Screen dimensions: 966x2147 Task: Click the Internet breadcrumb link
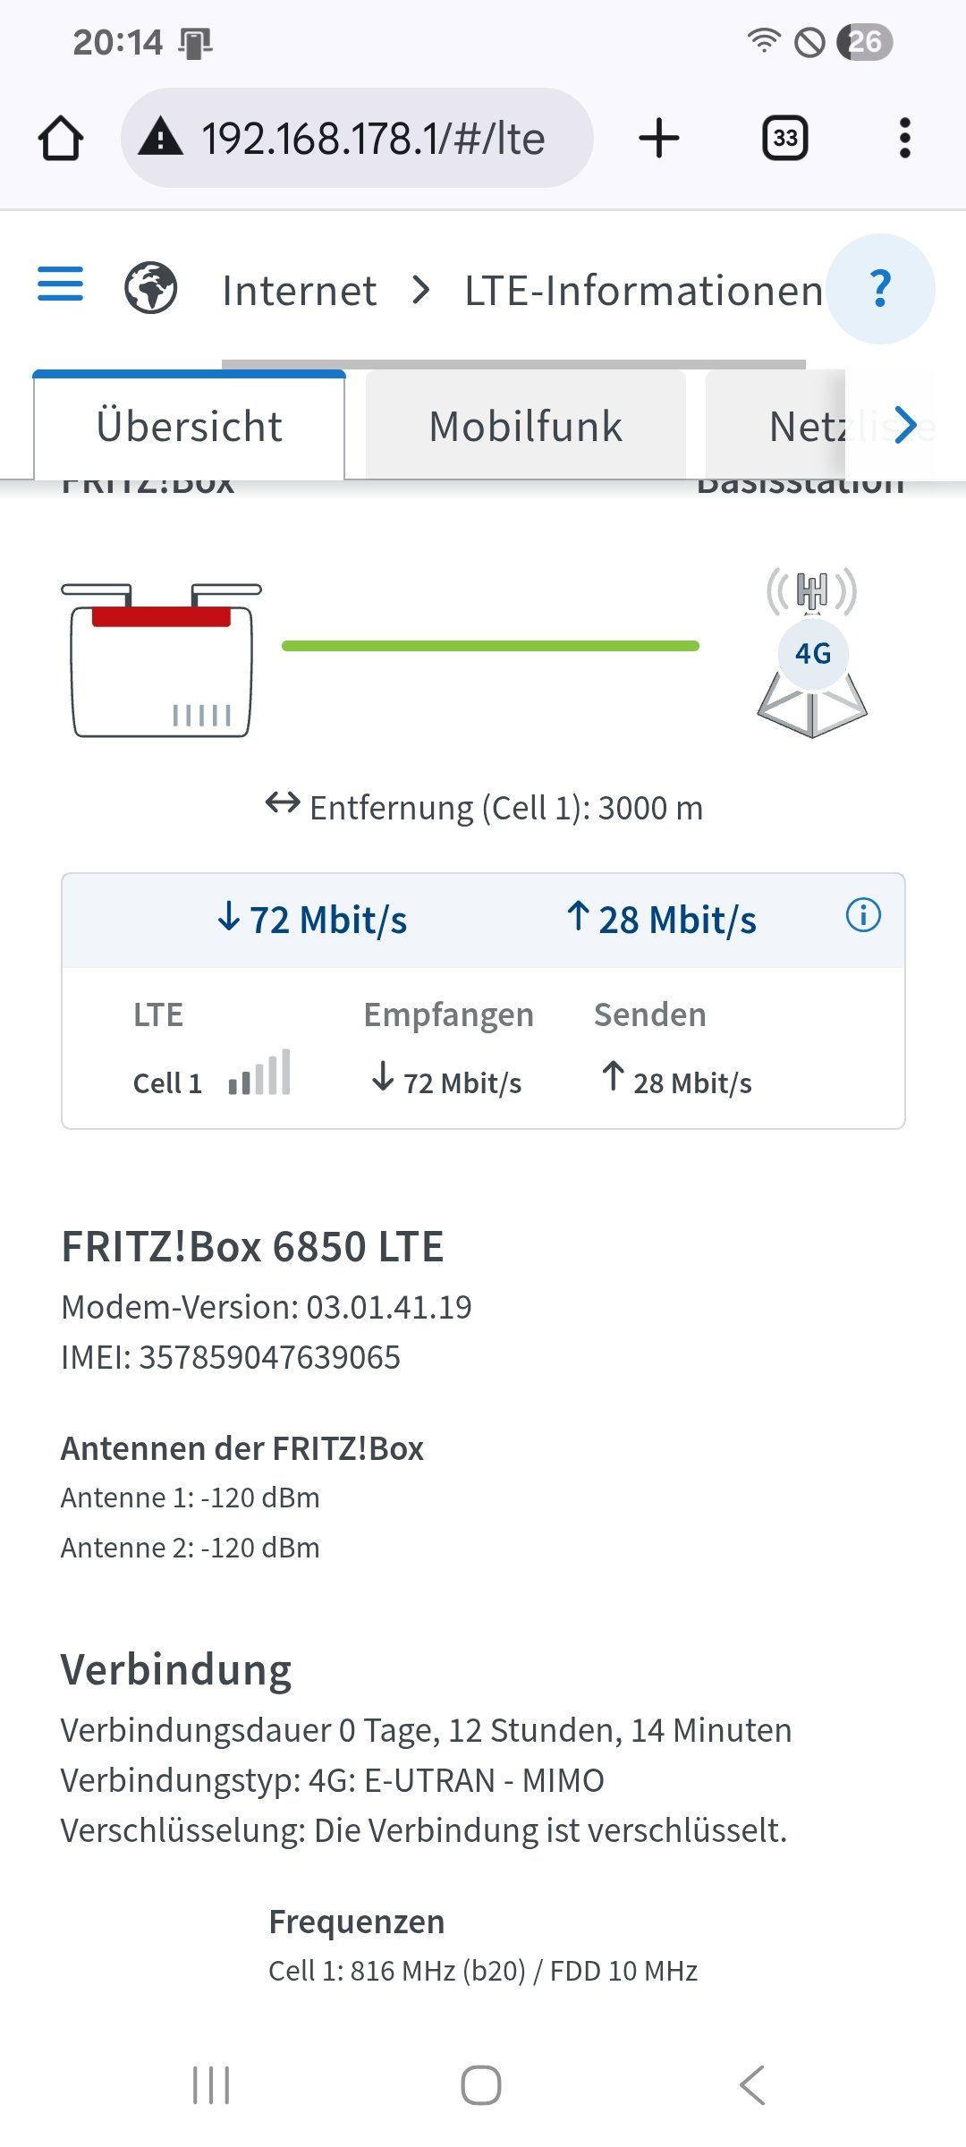(299, 291)
